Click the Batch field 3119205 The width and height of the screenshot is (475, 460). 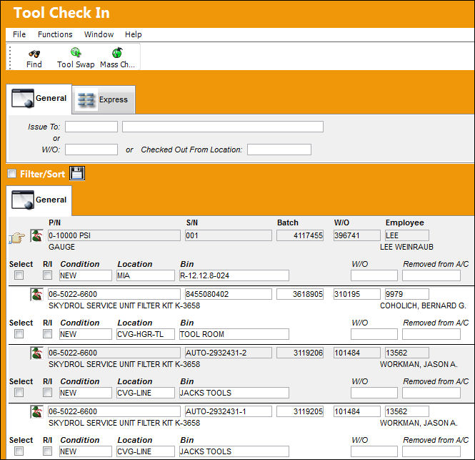(x=300, y=411)
